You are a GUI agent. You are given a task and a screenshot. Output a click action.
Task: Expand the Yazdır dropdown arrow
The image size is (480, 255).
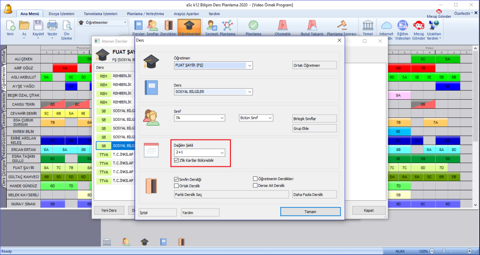coord(52,38)
